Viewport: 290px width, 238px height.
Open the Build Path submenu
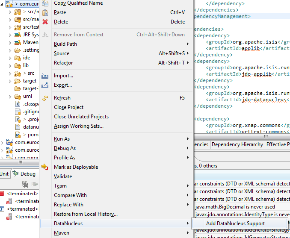pyautogui.click(x=65, y=44)
